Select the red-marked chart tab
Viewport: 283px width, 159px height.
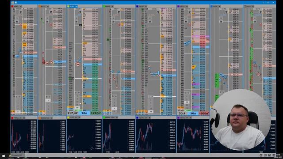[18, 118]
